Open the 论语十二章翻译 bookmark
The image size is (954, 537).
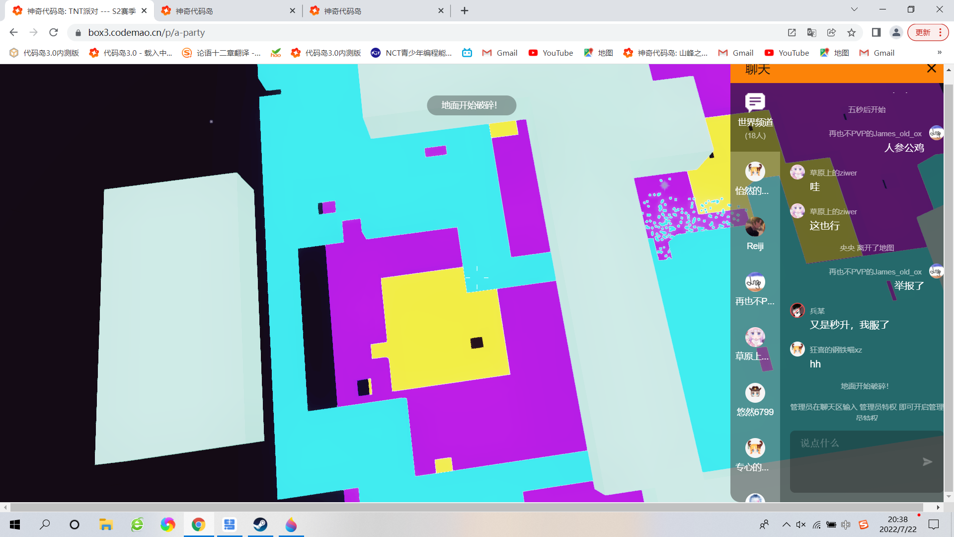tap(221, 53)
